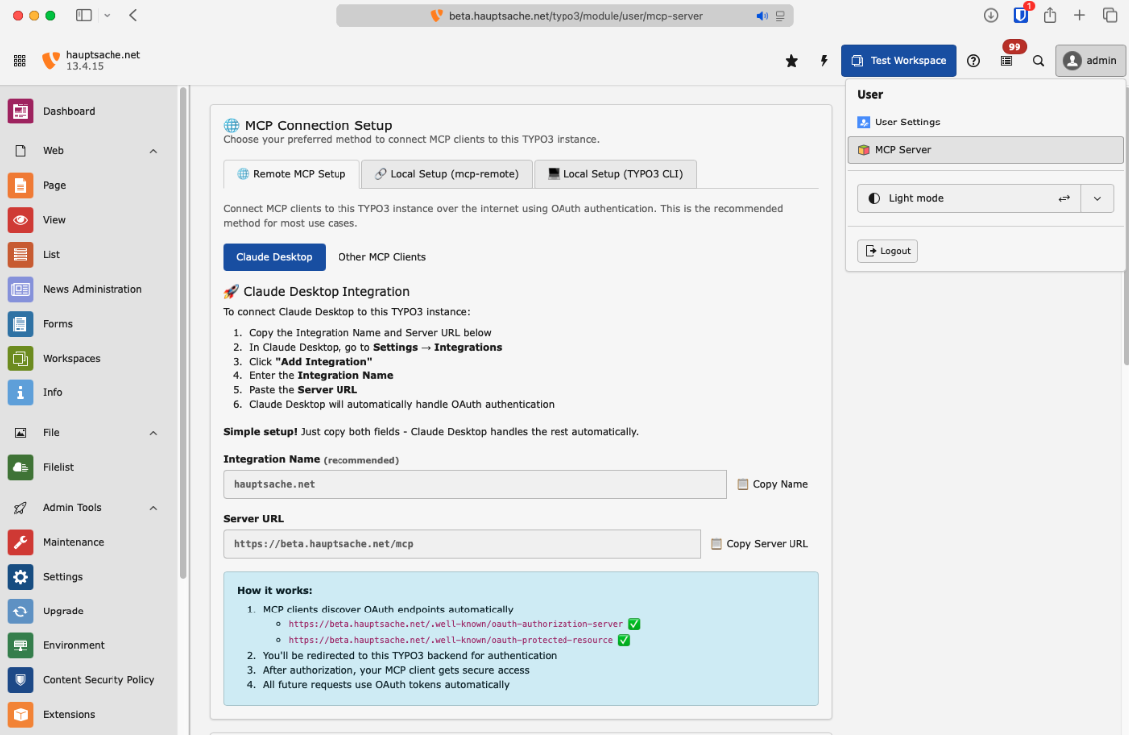Click the Logout button

(887, 251)
